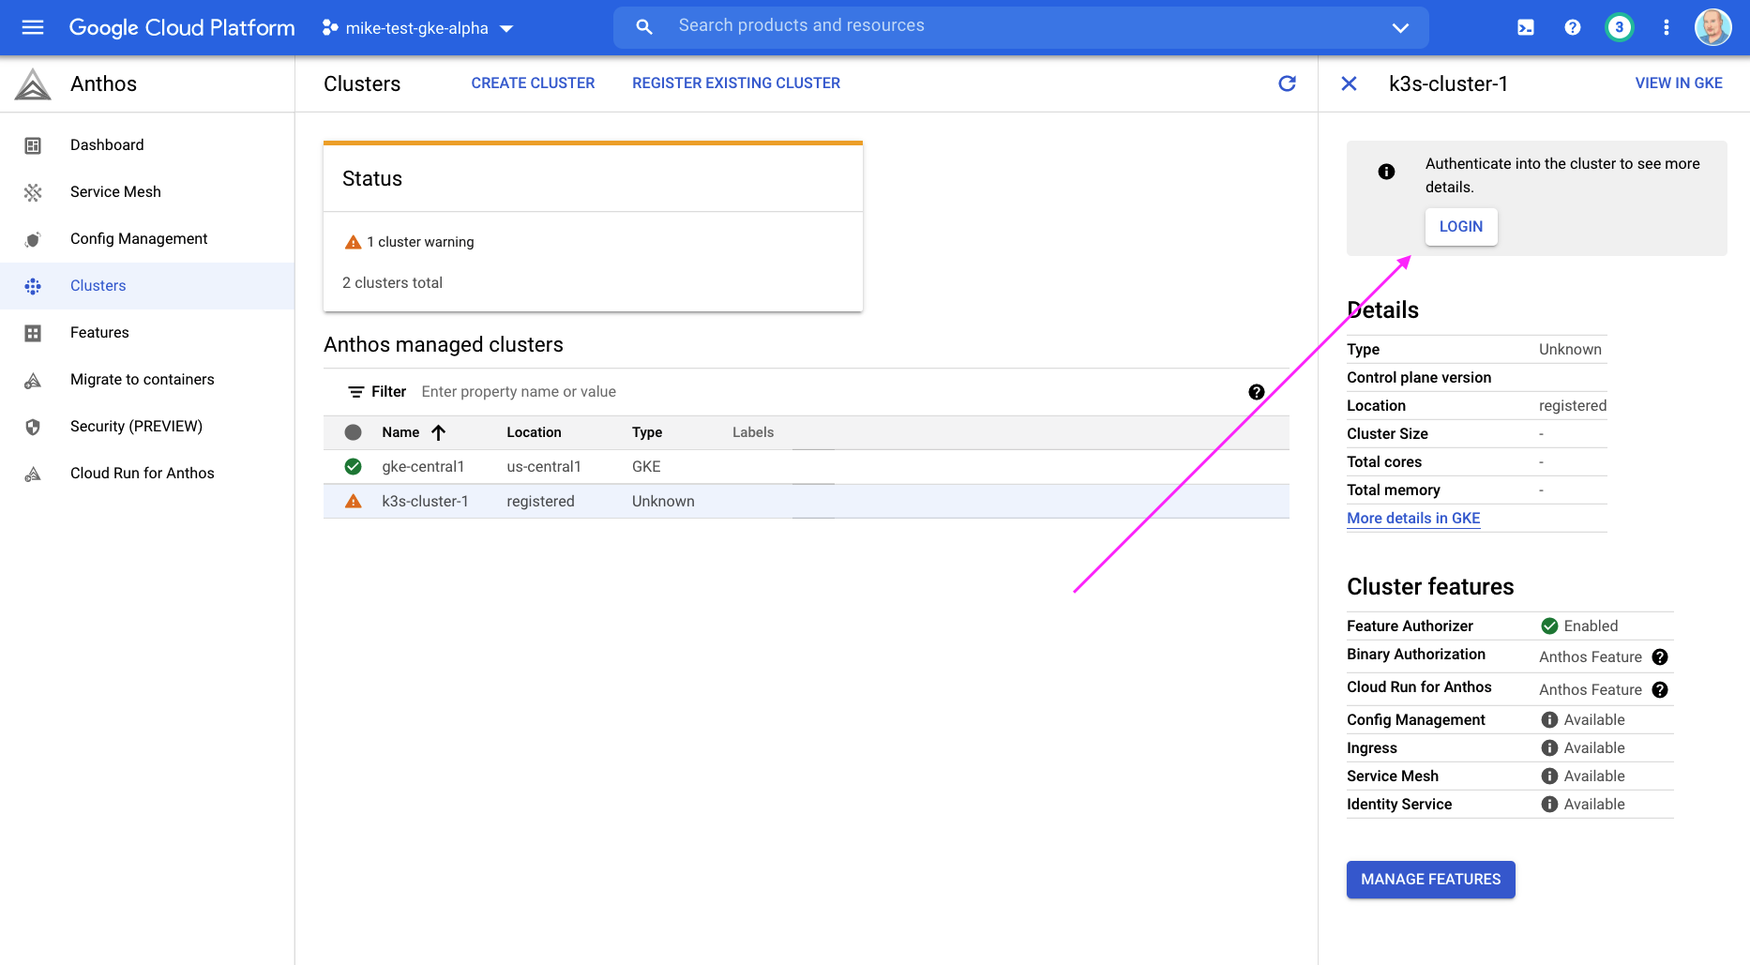Open mike-test-gke-alpha project selector
1750x965 pixels.
(x=417, y=28)
